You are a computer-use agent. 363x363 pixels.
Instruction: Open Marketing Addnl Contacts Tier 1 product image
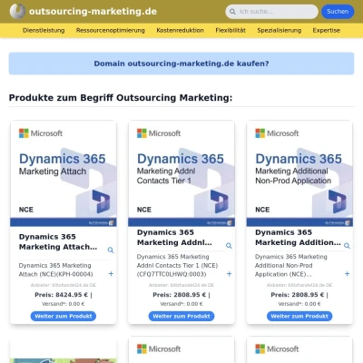[x=181, y=173]
